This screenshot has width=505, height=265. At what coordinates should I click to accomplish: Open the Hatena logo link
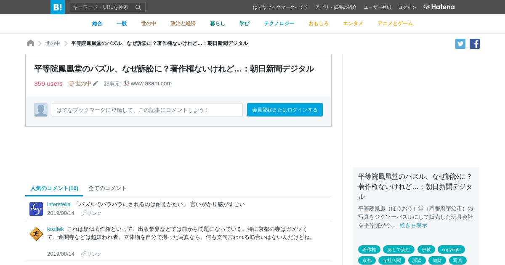[439, 7]
